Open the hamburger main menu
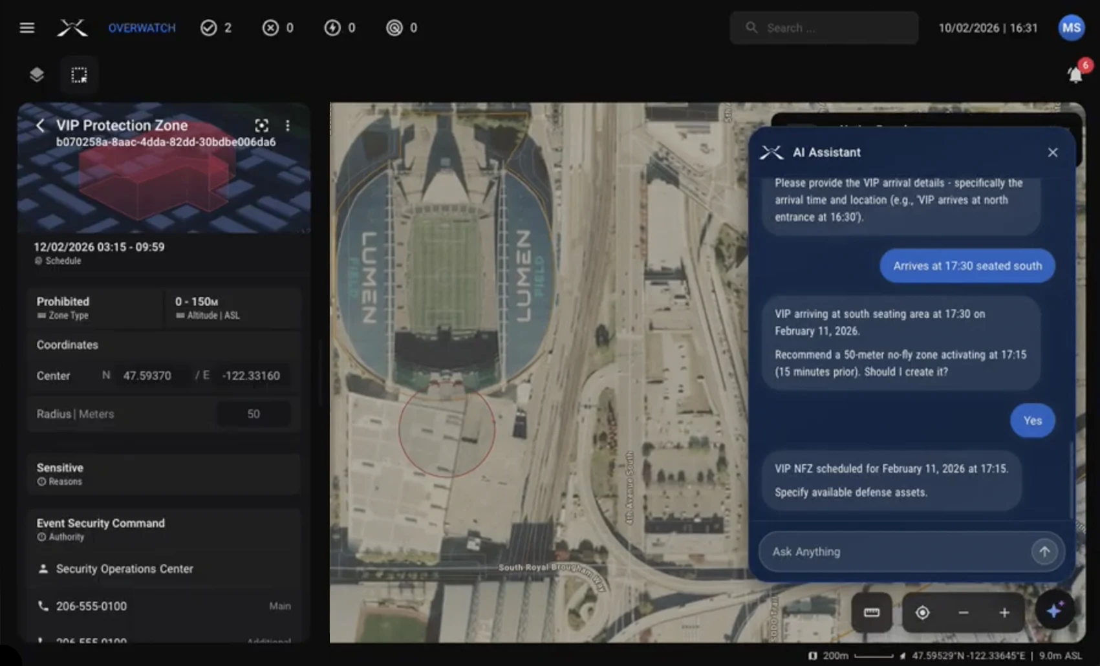 tap(27, 28)
